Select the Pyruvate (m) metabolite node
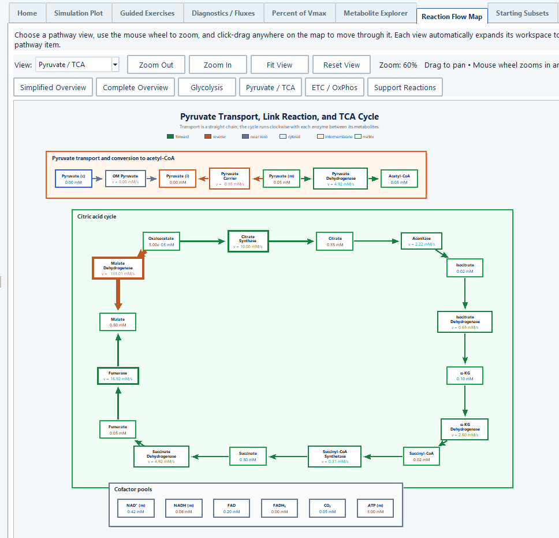Viewport: 559px width, 538px height. (282, 179)
